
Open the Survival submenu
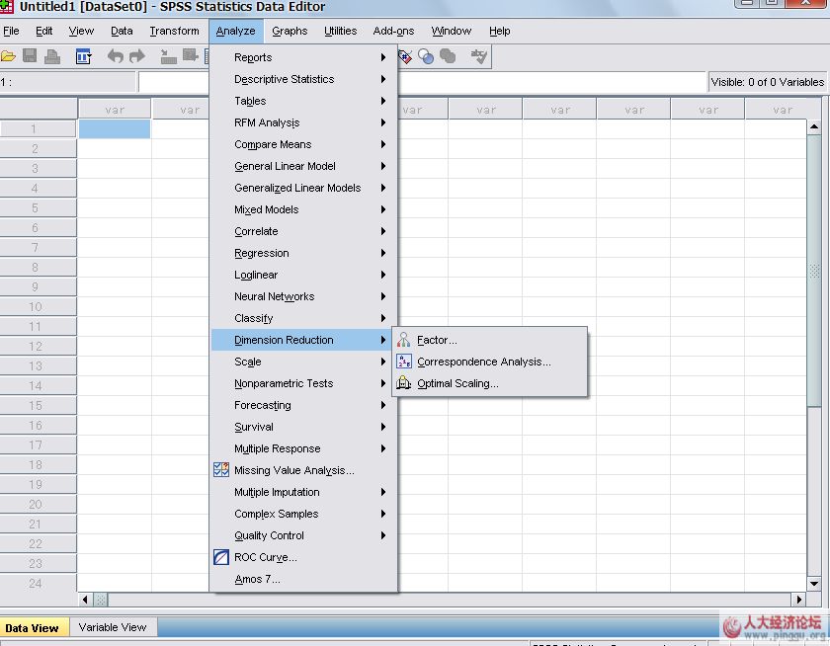click(x=304, y=427)
